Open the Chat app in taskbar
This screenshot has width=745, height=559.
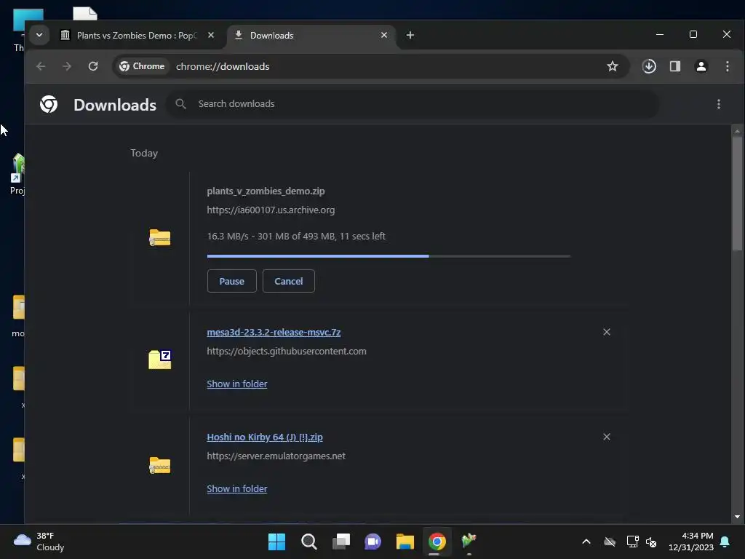click(373, 542)
